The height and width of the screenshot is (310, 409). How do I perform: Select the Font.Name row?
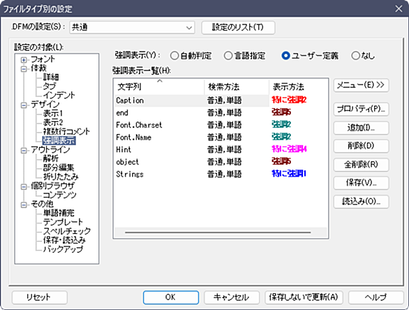pyautogui.click(x=221, y=138)
